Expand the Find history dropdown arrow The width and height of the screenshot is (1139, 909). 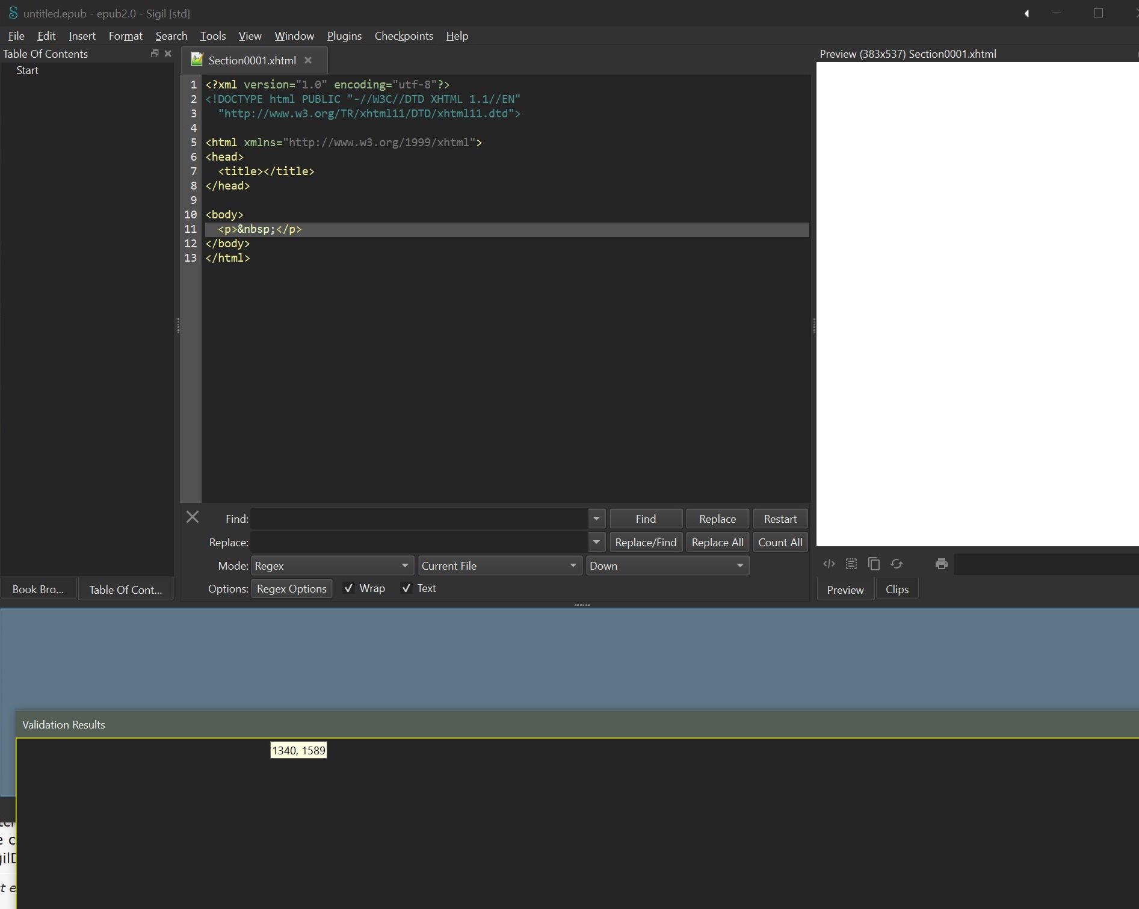[x=596, y=519]
